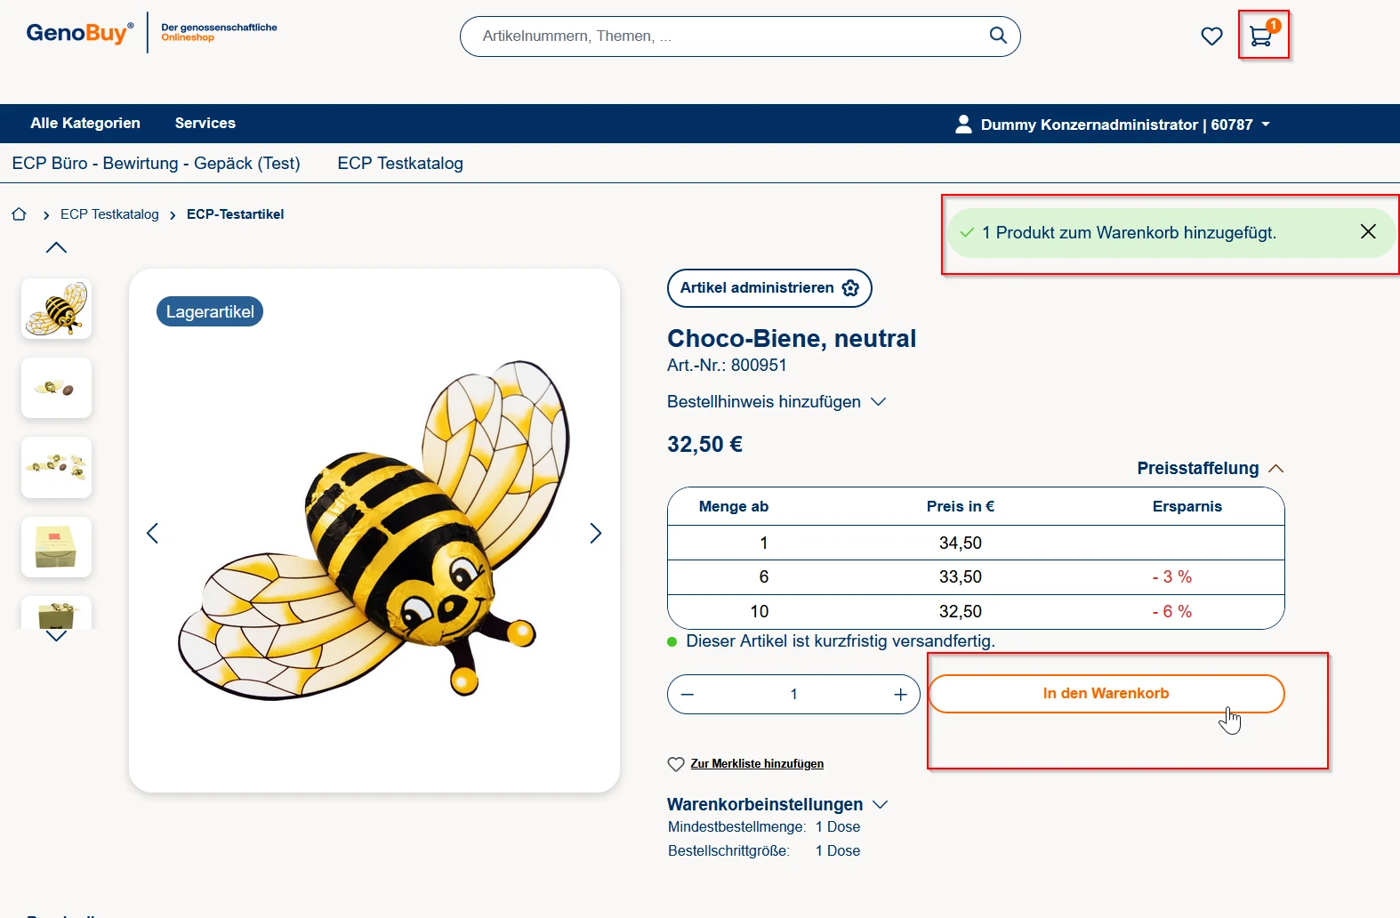
Task: Go to home via breadcrumb house icon
Action: coord(19,214)
